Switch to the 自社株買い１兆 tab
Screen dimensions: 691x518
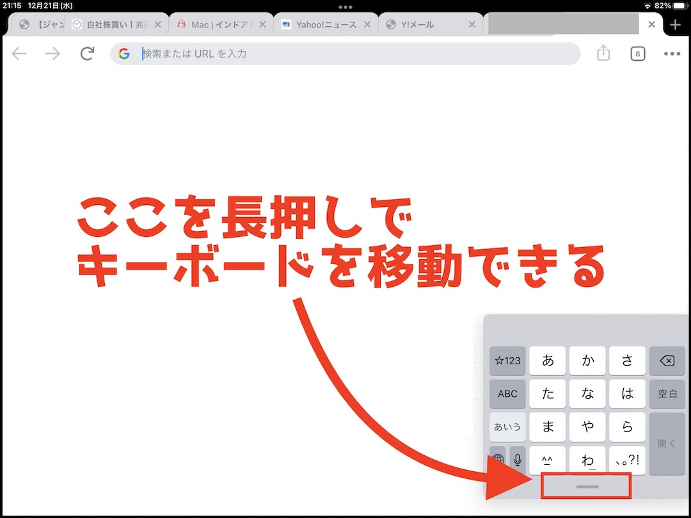116,25
